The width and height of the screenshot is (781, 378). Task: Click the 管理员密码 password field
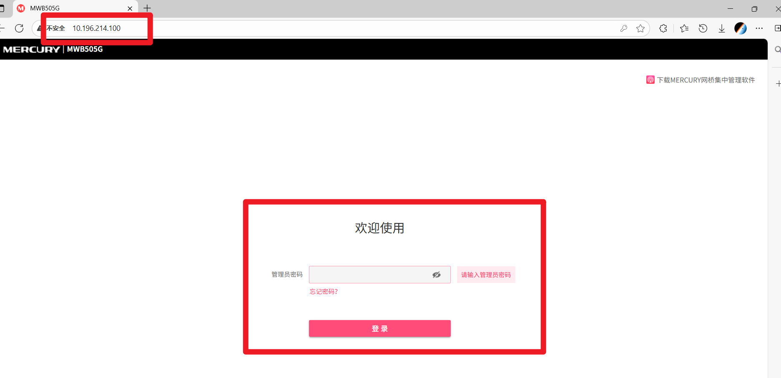tap(379, 275)
